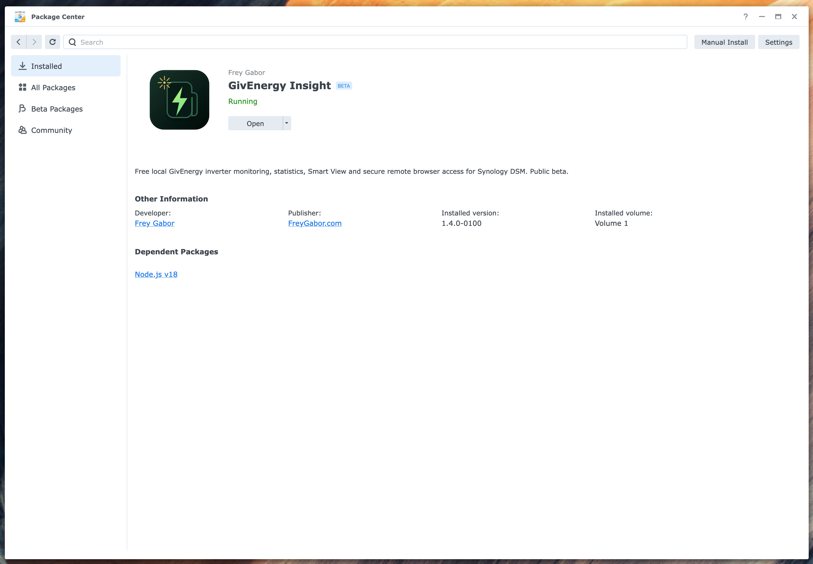813x564 pixels.
Task: Click the package description paragraph
Action: pos(351,171)
